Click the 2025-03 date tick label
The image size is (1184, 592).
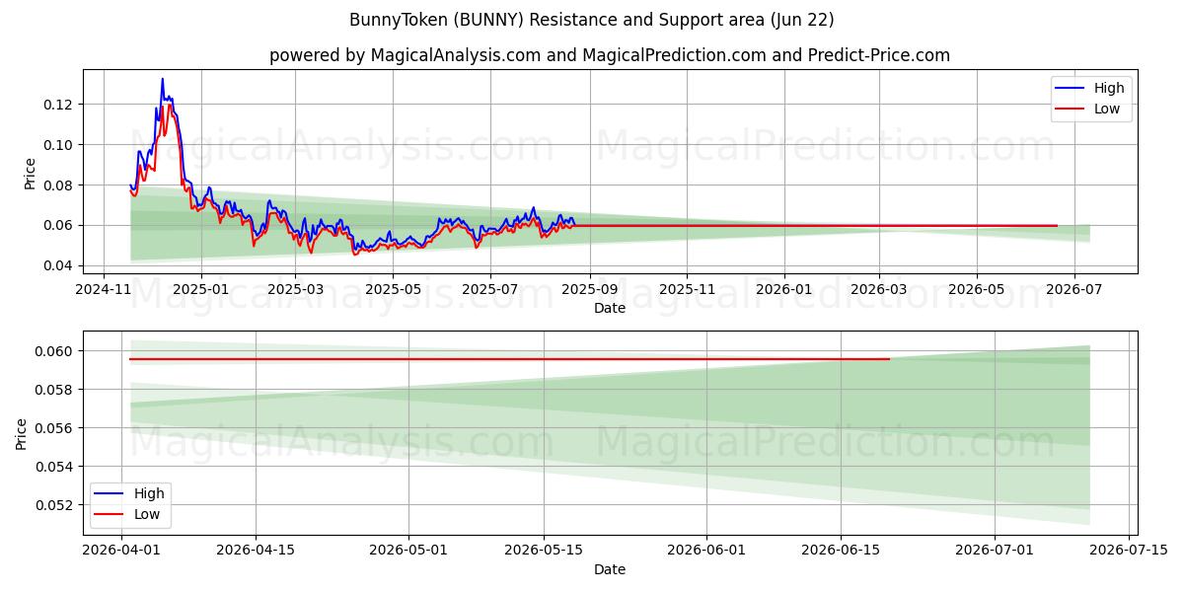(295, 290)
